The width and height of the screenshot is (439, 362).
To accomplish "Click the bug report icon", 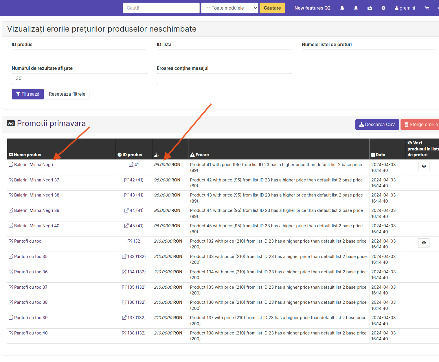I will [356, 8].
